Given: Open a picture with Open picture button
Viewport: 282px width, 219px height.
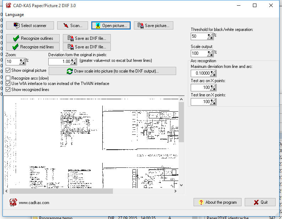Looking at the screenshot, I should click(x=111, y=26).
